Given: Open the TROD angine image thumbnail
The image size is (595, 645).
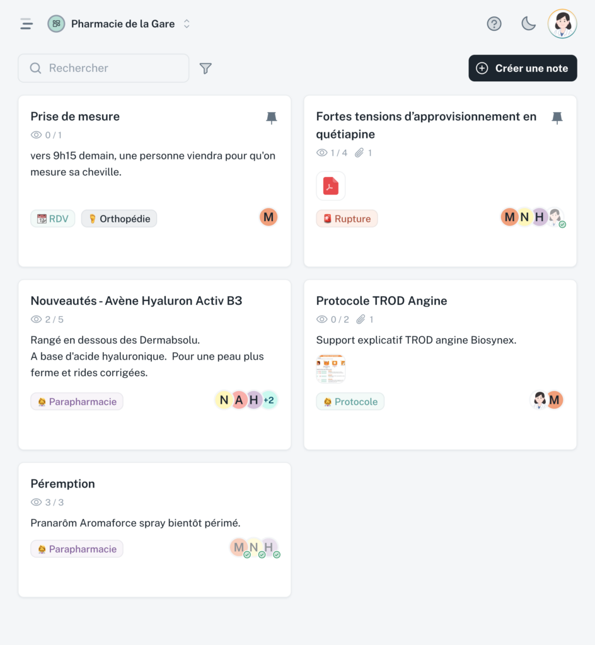Looking at the screenshot, I should (331, 368).
